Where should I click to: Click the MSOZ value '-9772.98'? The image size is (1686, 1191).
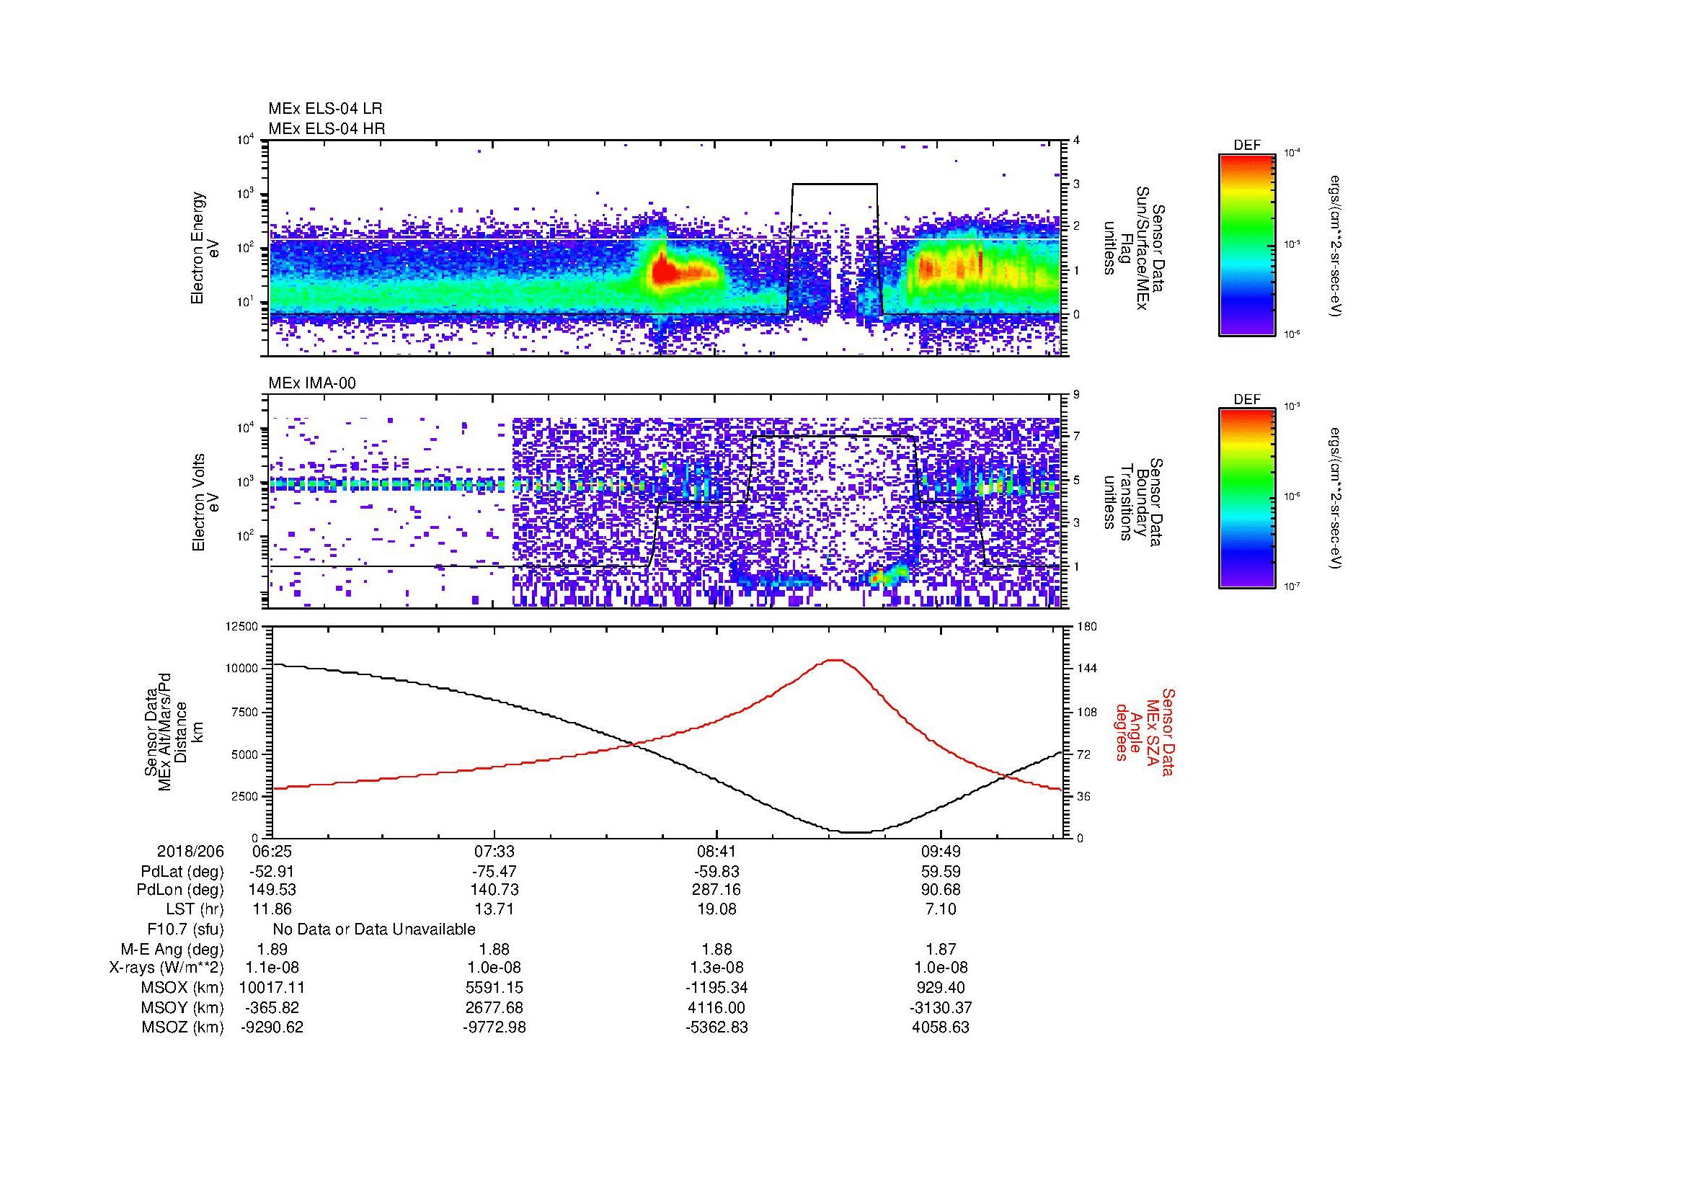click(x=494, y=1027)
